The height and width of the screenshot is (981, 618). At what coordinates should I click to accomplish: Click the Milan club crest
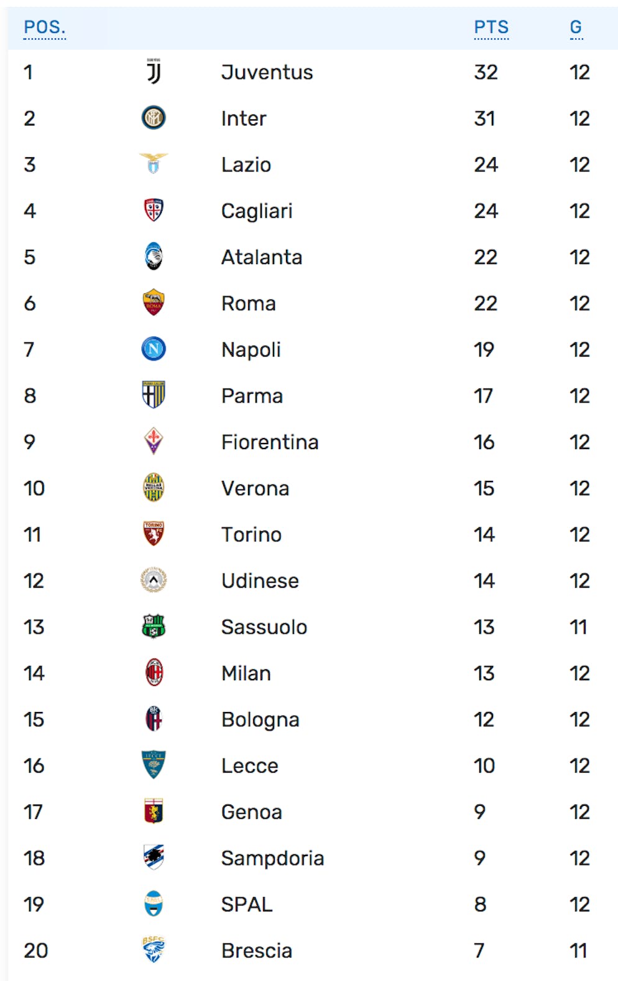[154, 673]
